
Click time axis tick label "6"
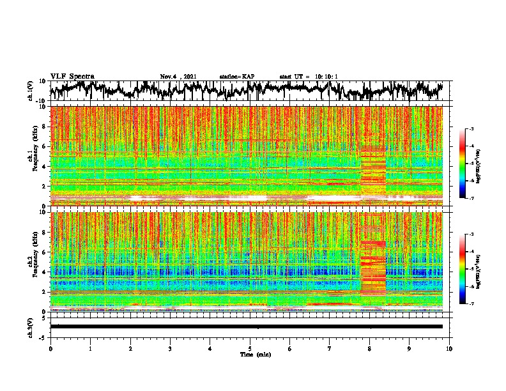[x=289, y=349]
